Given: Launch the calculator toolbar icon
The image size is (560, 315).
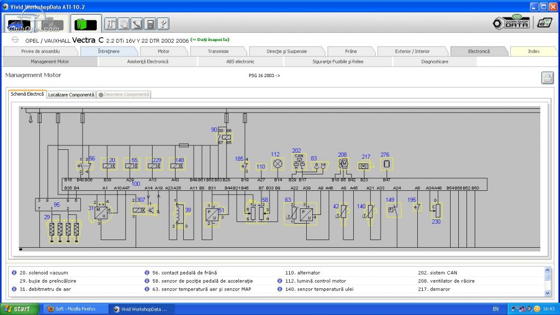Looking at the screenshot, I should (150, 24).
